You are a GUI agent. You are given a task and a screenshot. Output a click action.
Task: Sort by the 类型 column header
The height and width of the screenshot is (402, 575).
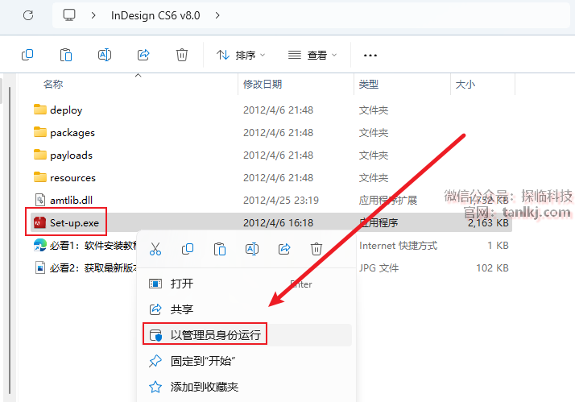[x=369, y=85]
